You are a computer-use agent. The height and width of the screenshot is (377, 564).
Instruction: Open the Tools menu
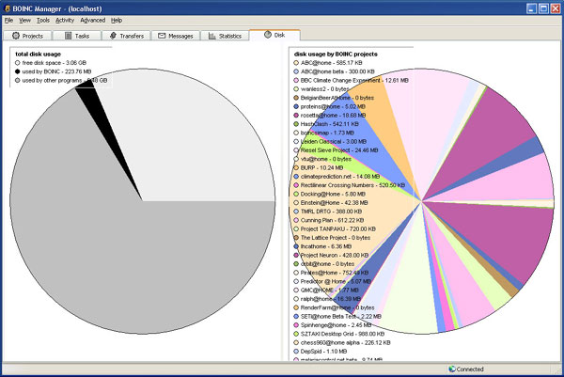[43, 21]
